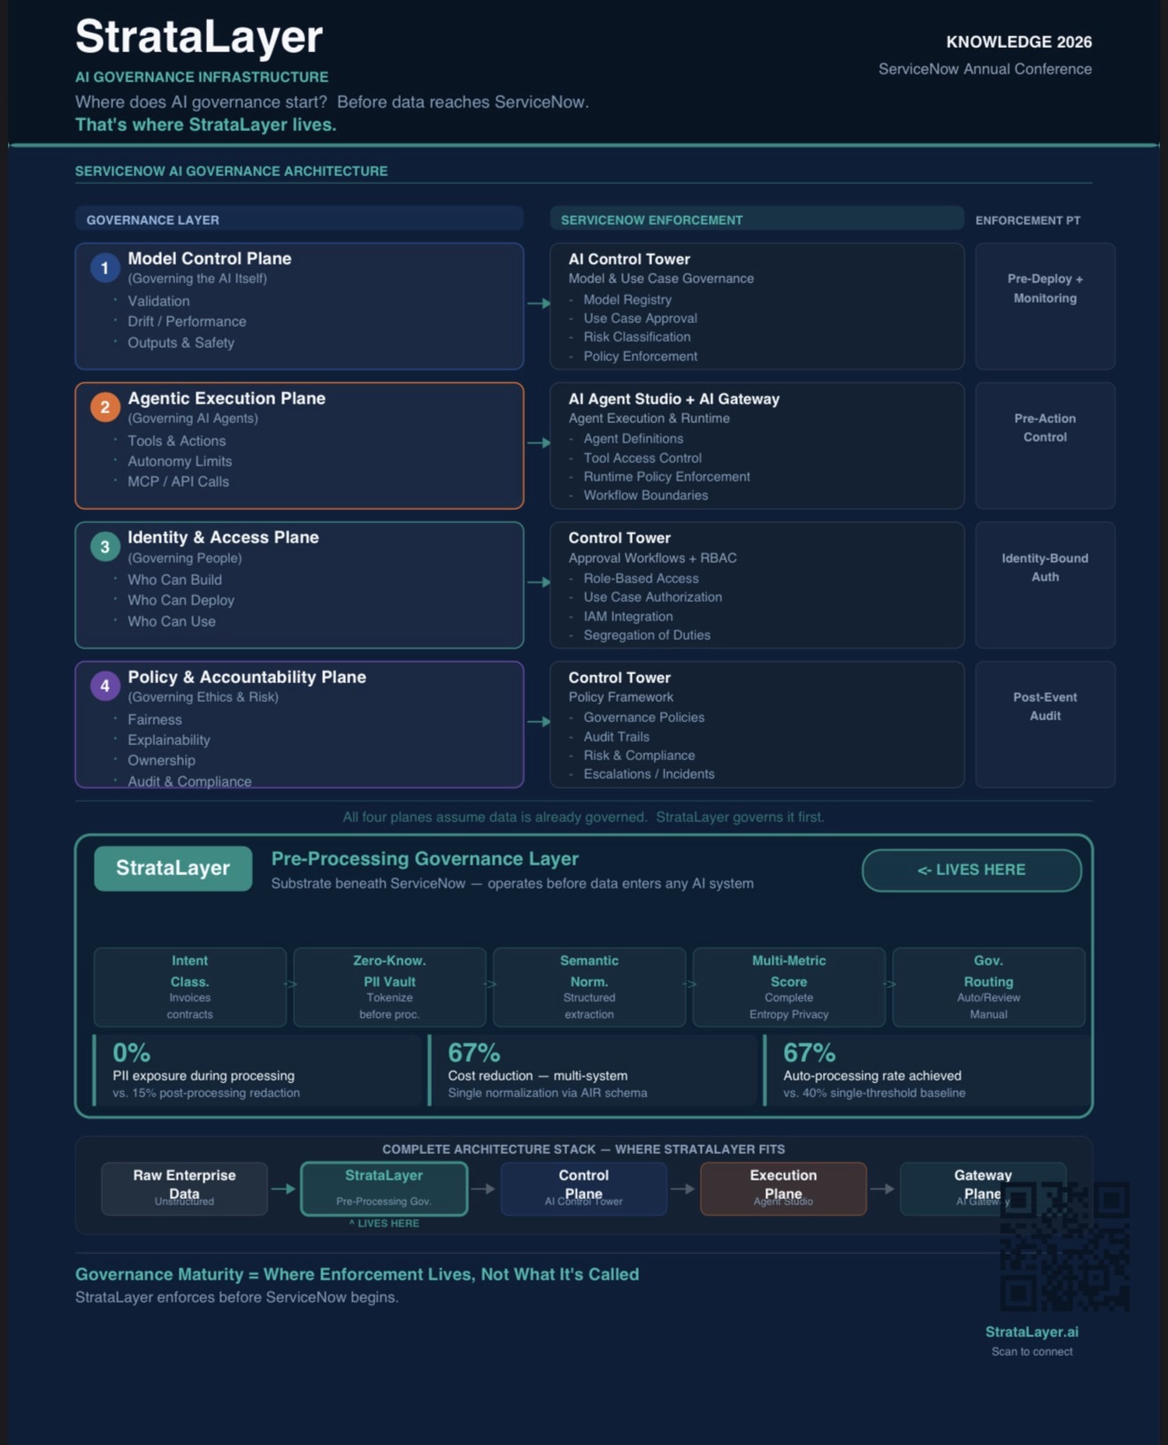Click the Risk Classification bullet
Viewport: 1168px width, 1445px height.
click(637, 336)
